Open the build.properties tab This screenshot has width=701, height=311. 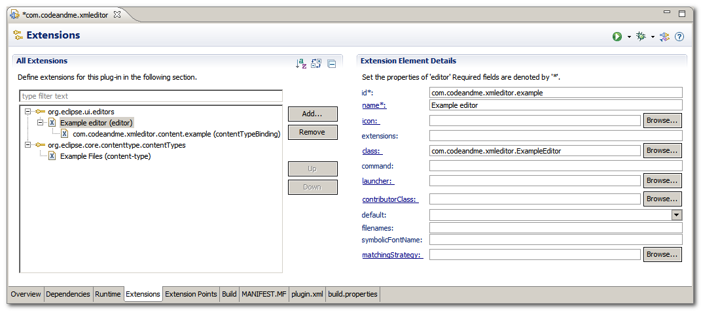point(353,294)
